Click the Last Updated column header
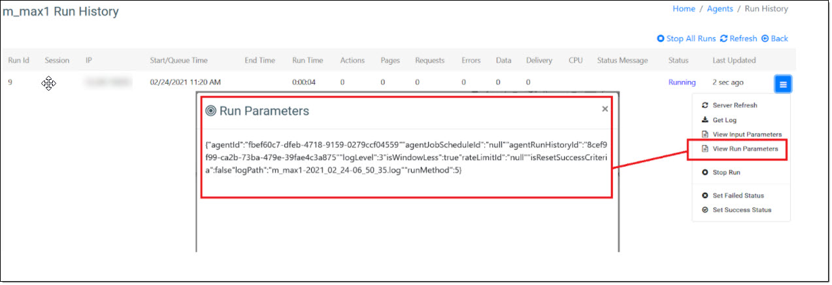The height and width of the screenshot is (285, 832). click(x=733, y=60)
